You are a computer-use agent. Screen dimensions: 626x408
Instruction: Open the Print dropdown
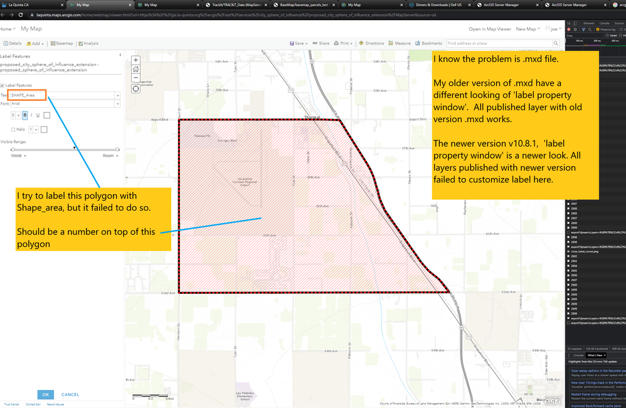tap(343, 43)
